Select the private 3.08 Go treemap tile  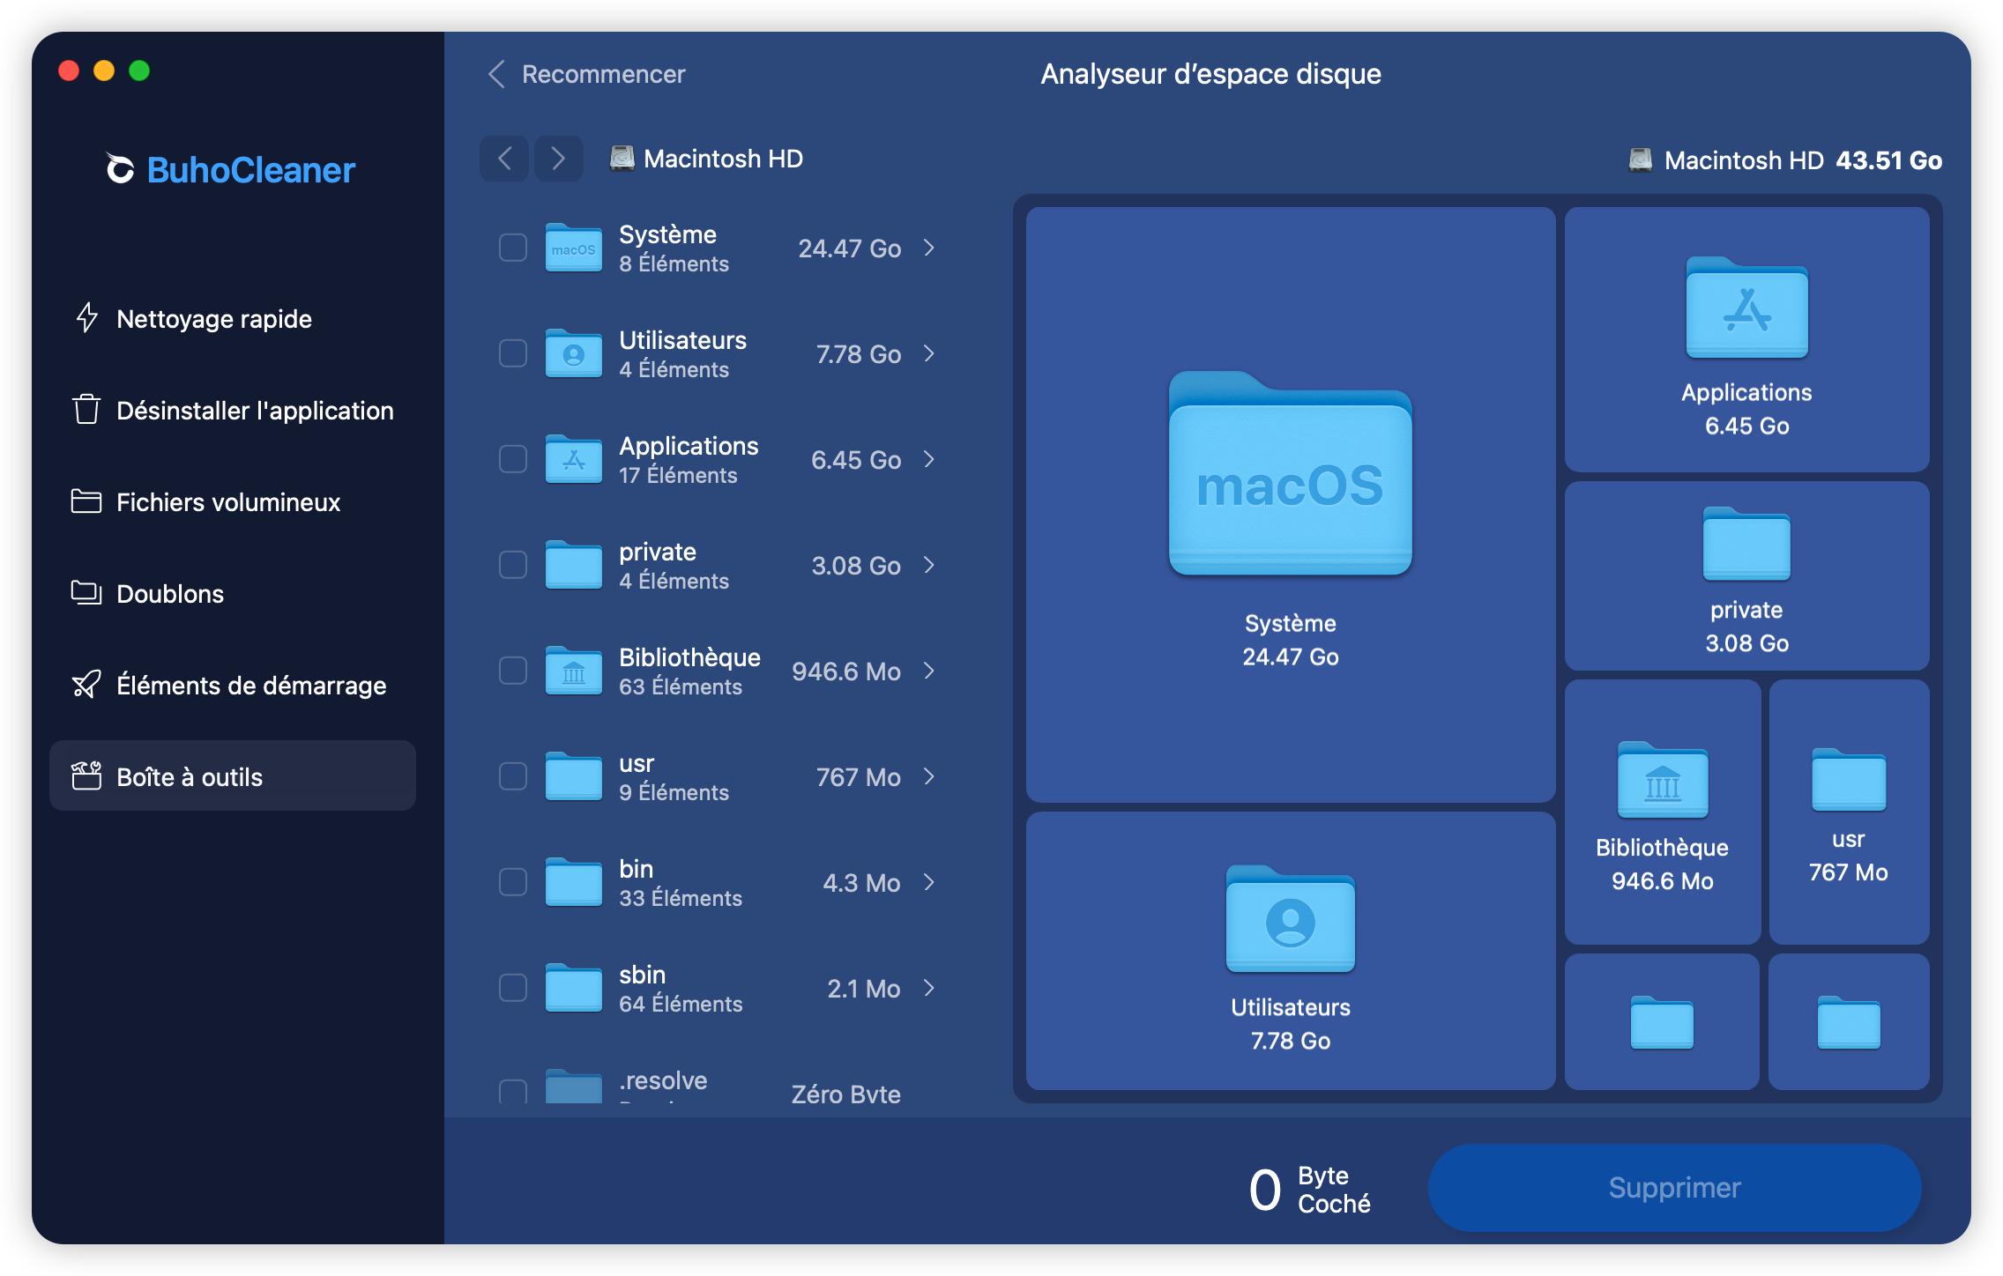click(1746, 576)
